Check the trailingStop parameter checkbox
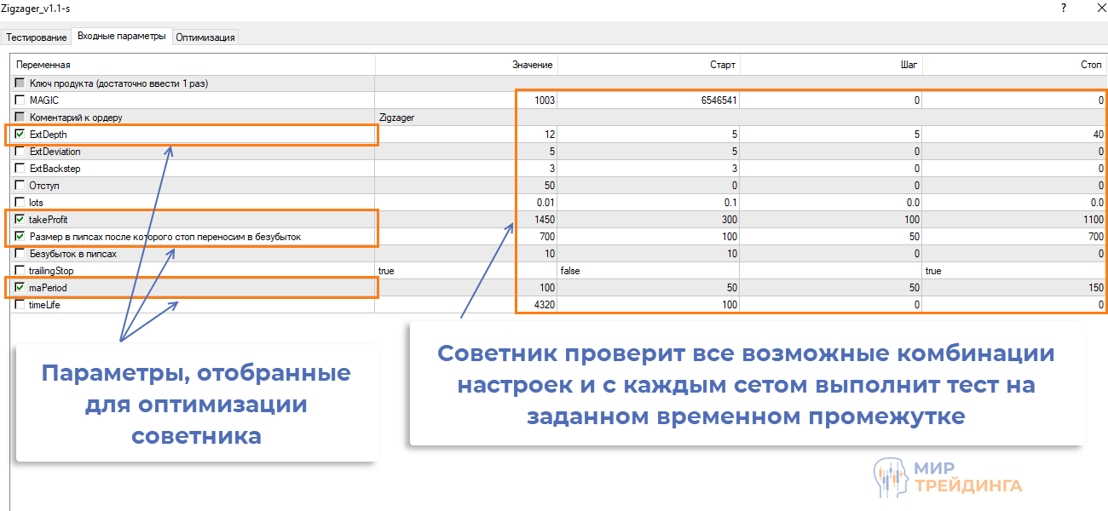Image resolution: width=1108 pixels, height=511 pixels. [x=20, y=271]
